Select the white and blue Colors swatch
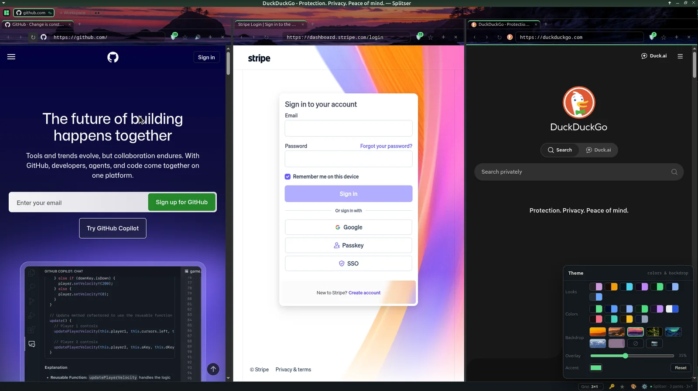Image resolution: width=698 pixels, height=391 pixels. click(672, 309)
